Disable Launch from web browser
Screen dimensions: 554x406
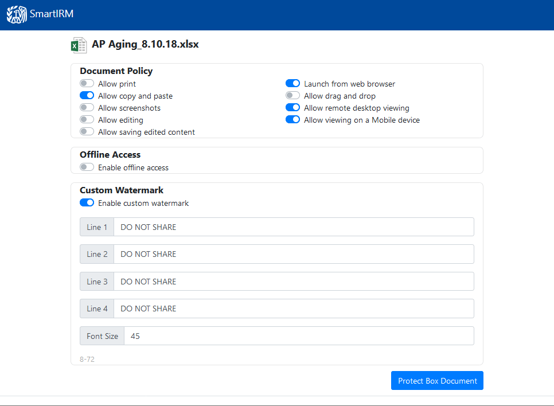pyautogui.click(x=292, y=84)
